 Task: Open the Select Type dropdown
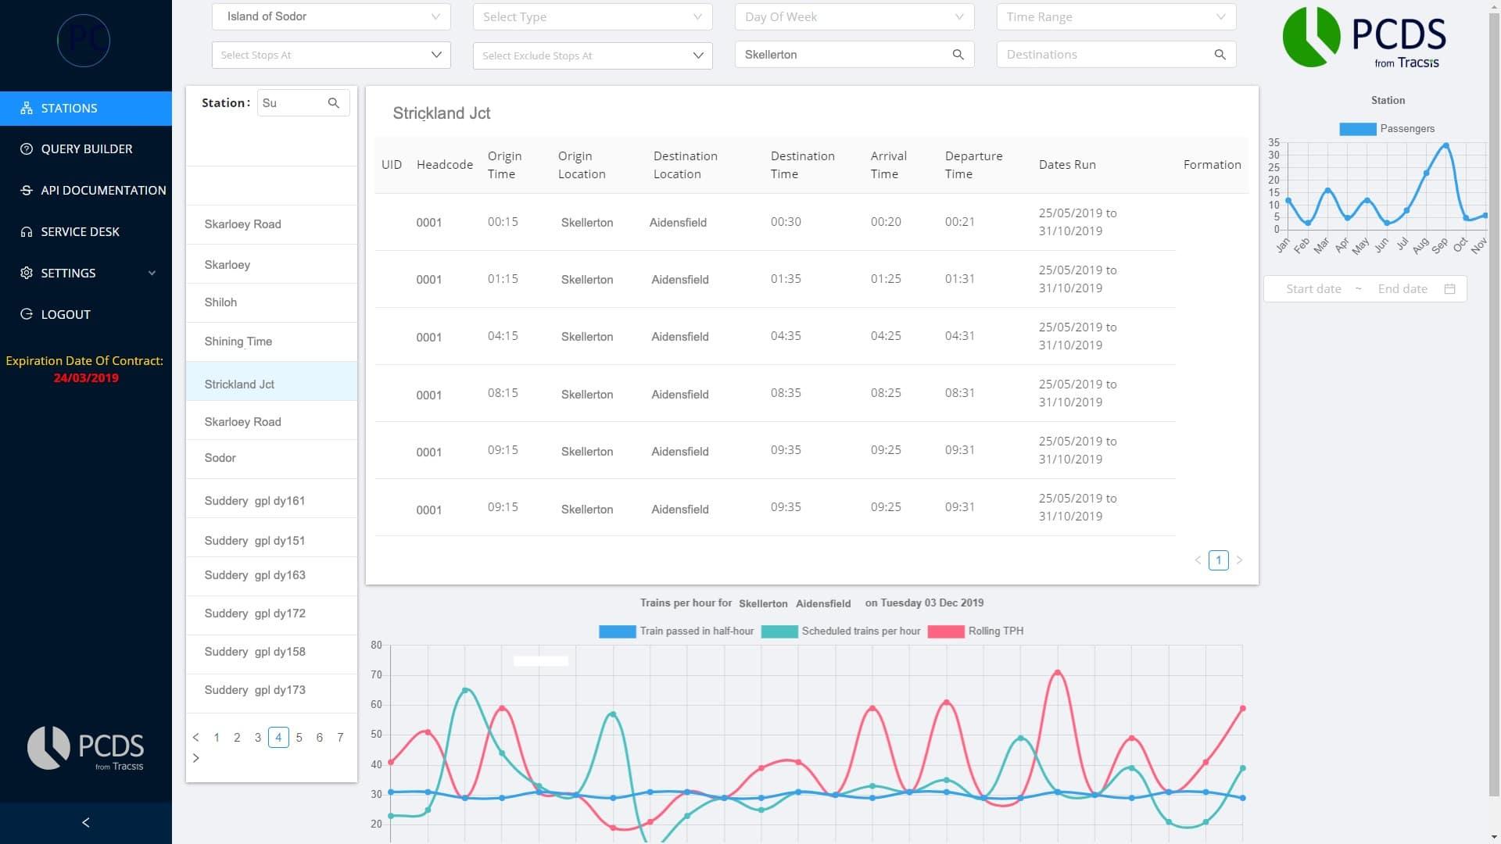(x=592, y=17)
